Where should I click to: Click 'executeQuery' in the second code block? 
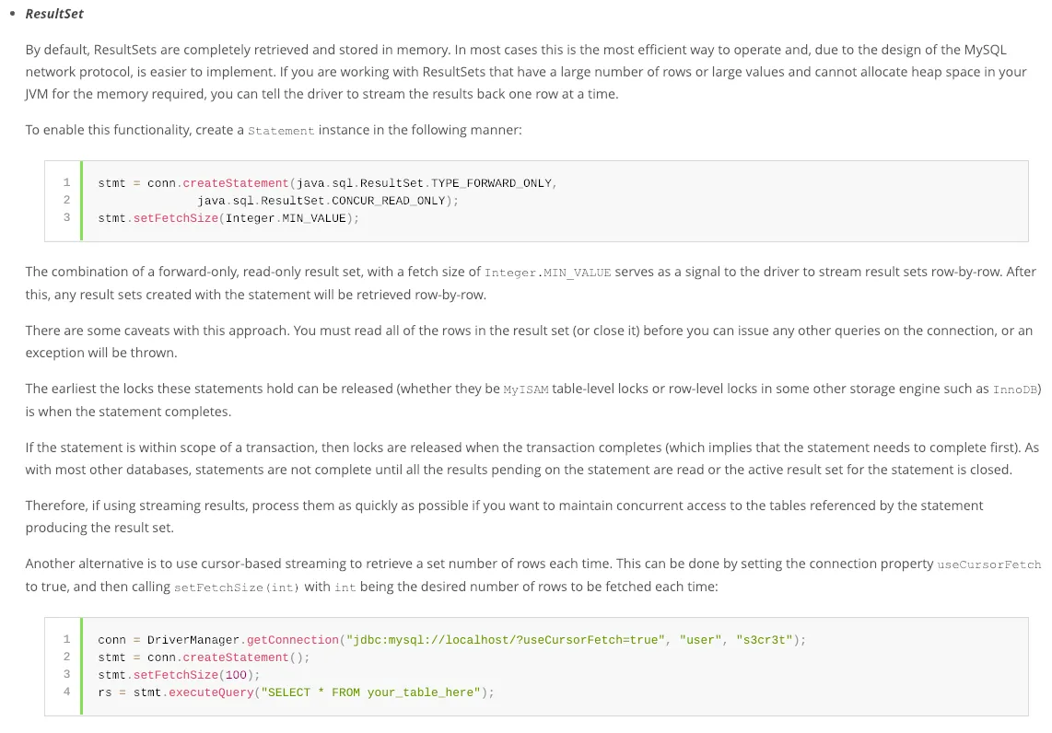[211, 692]
